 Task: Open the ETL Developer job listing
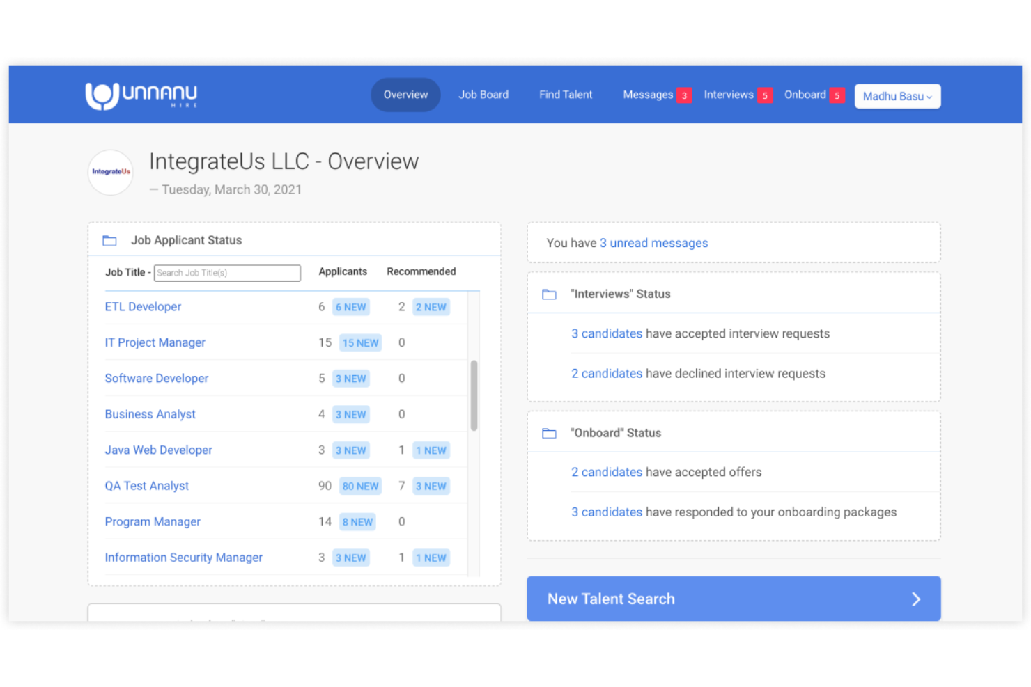pos(143,306)
